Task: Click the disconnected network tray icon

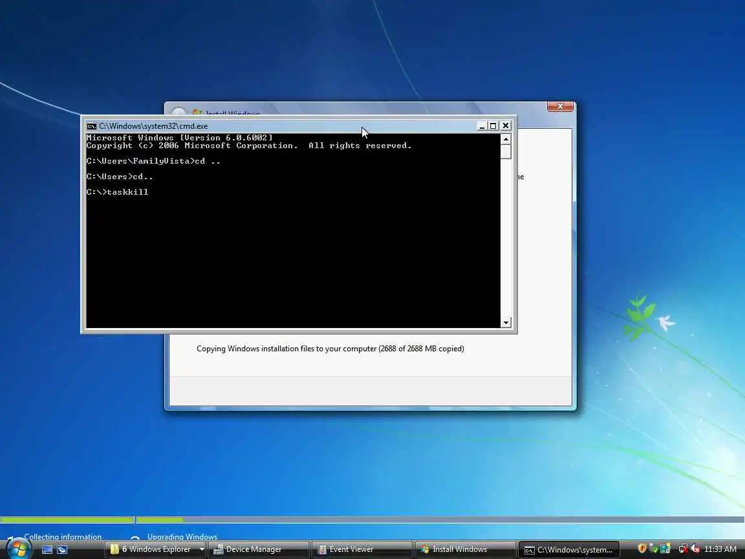Action: click(x=683, y=549)
